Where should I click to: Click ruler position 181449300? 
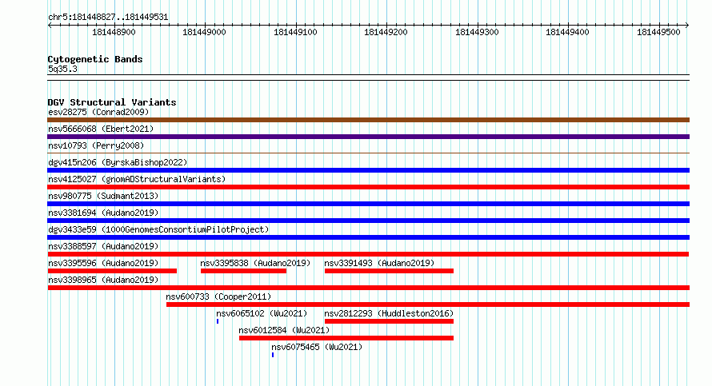point(478,32)
